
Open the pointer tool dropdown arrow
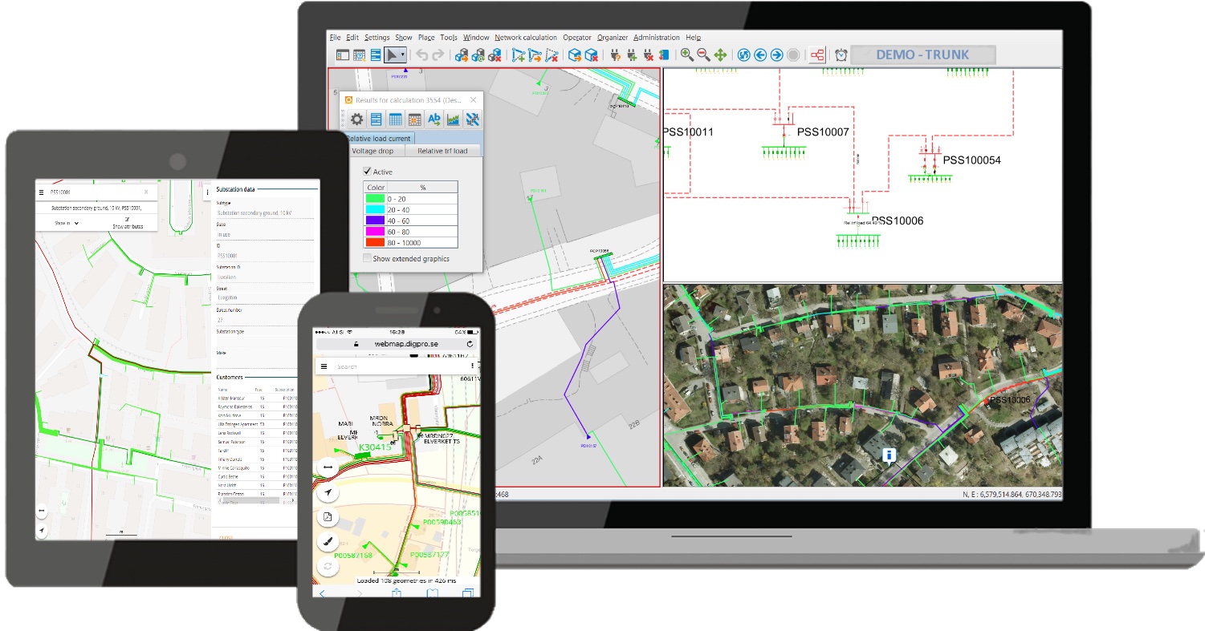402,55
